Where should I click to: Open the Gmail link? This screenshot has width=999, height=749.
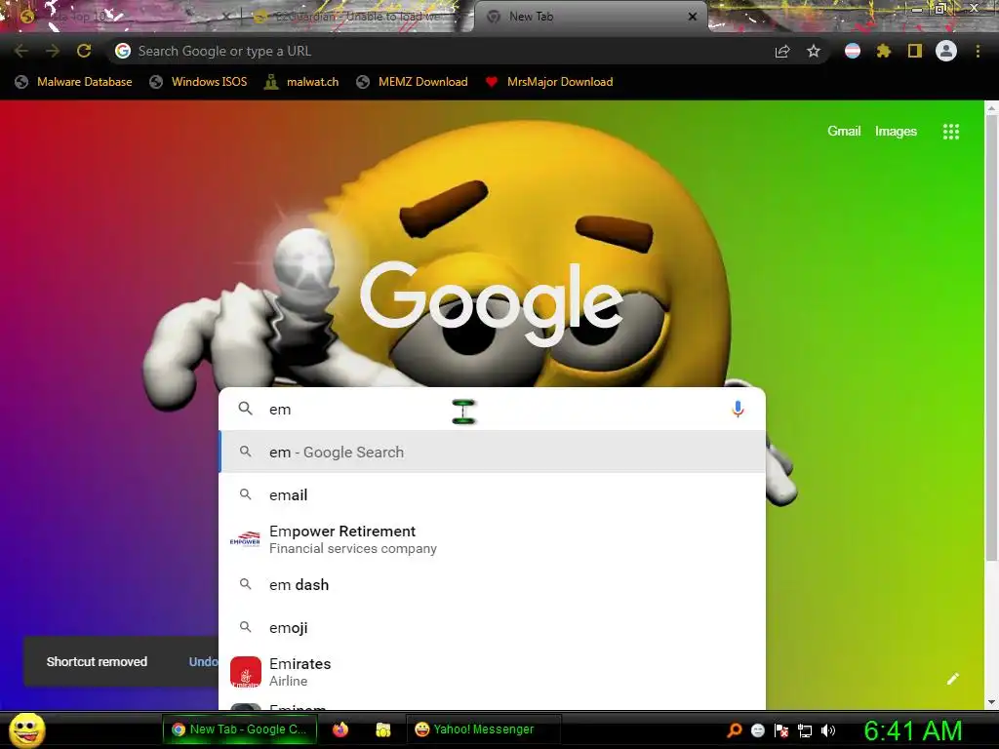[x=844, y=132]
